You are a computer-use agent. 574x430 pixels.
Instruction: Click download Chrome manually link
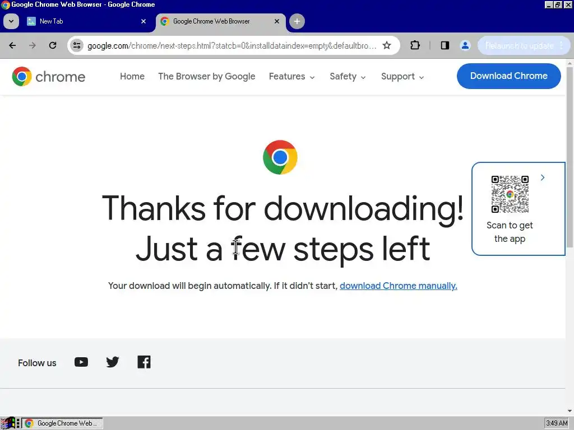(399, 286)
